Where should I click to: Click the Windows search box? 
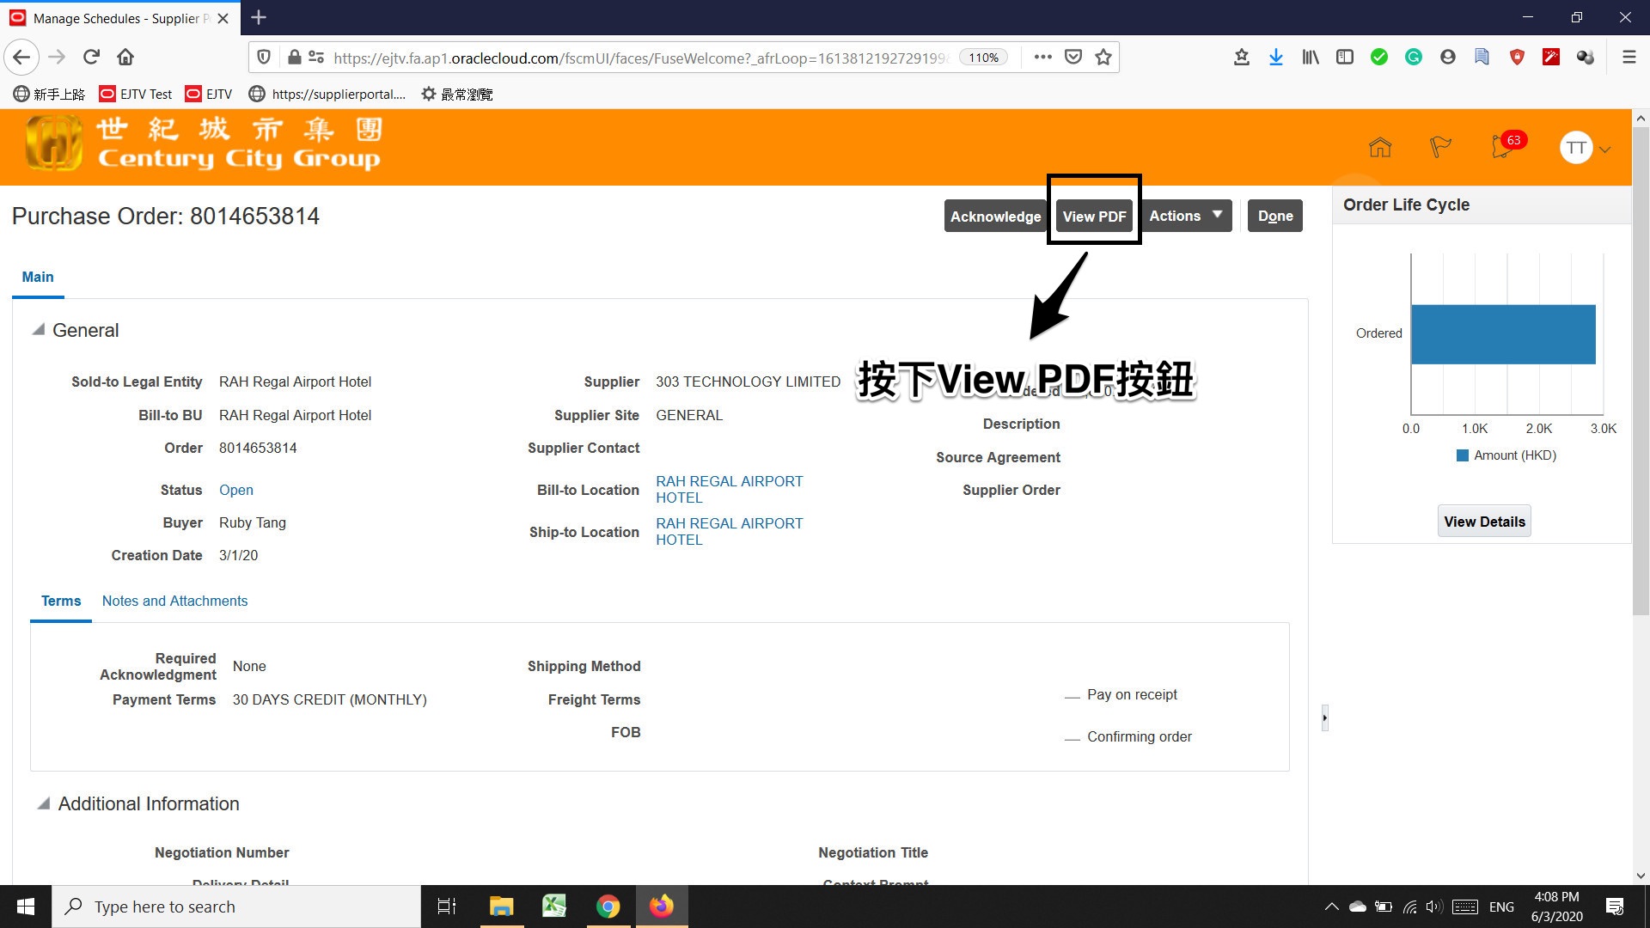tap(237, 907)
